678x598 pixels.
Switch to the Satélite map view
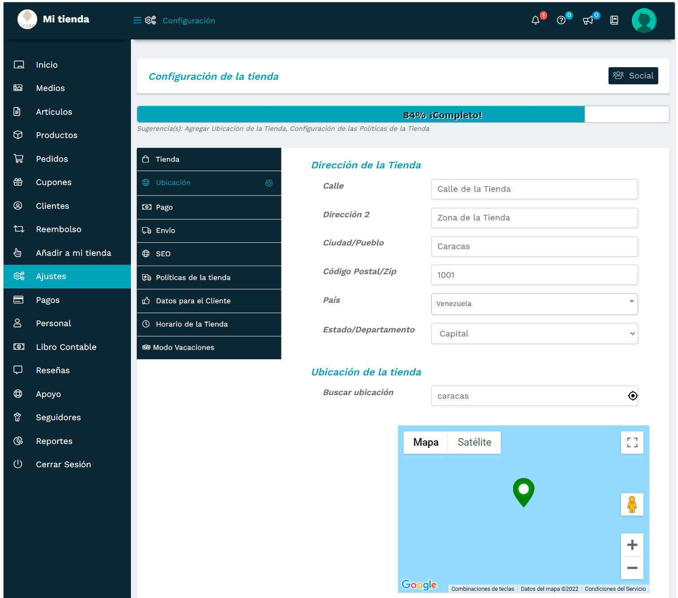474,443
